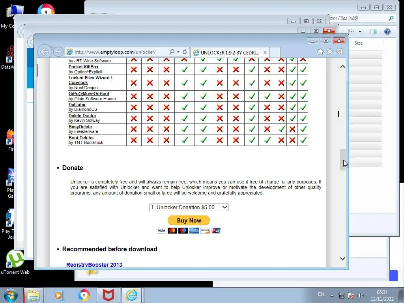Refresh the emptyloop page

(185, 52)
